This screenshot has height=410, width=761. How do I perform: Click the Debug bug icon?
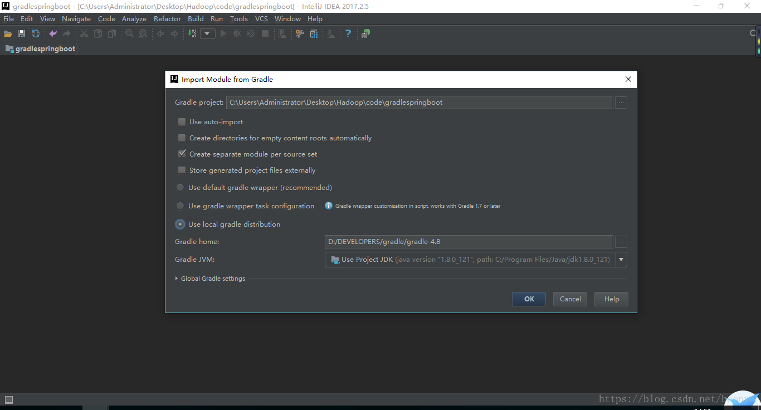tap(237, 34)
